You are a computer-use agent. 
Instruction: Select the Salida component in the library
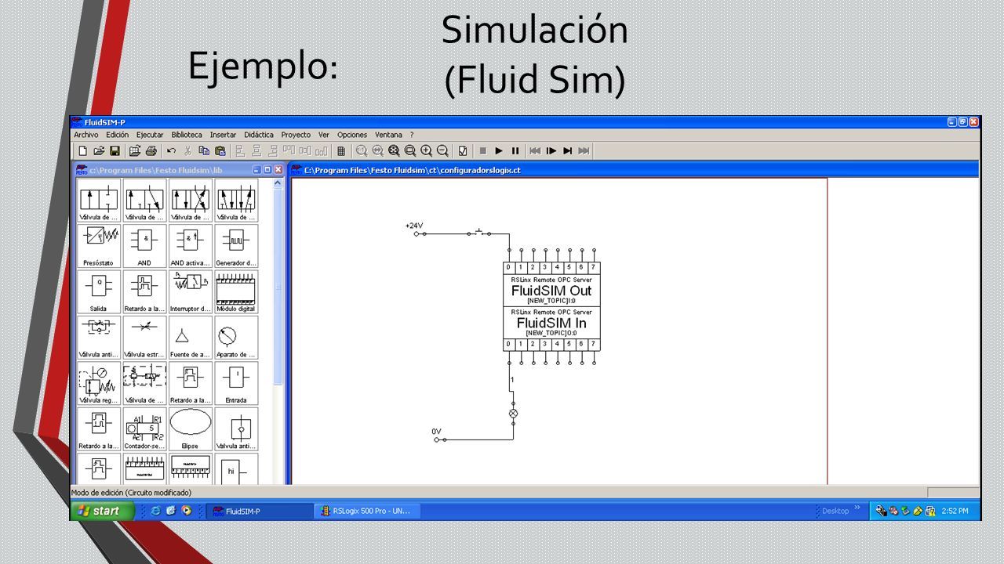tap(99, 291)
